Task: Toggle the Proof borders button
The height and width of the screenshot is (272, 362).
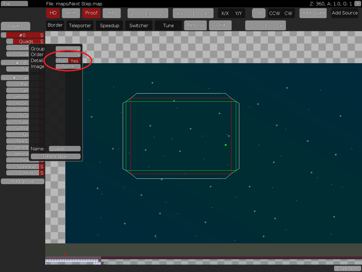Action: click(91, 13)
